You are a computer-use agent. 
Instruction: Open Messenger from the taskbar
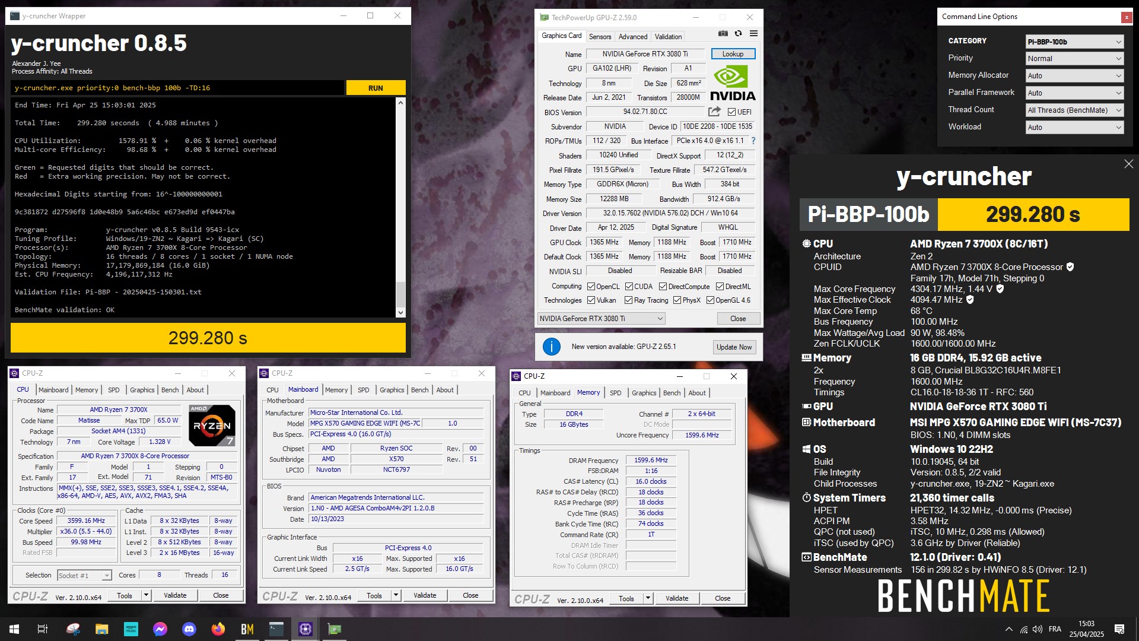click(x=160, y=629)
